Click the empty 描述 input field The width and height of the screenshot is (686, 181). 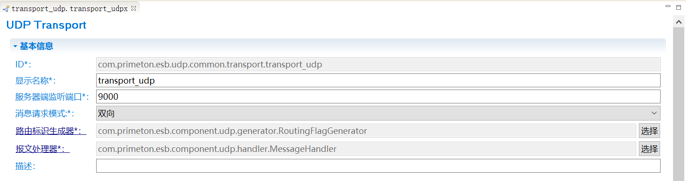pos(378,166)
